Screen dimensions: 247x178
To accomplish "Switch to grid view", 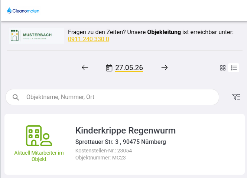I will pyautogui.click(x=223, y=68).
